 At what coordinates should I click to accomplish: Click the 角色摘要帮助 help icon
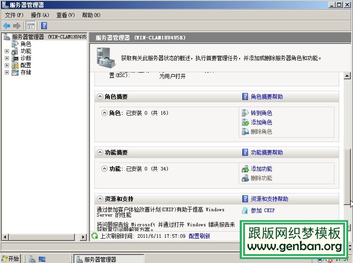[245, 97]
